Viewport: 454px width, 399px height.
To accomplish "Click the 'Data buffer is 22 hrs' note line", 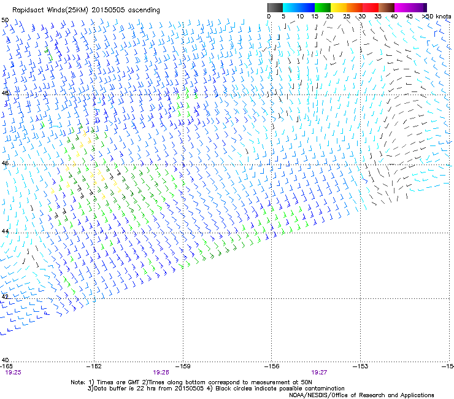I will (216, 389).
